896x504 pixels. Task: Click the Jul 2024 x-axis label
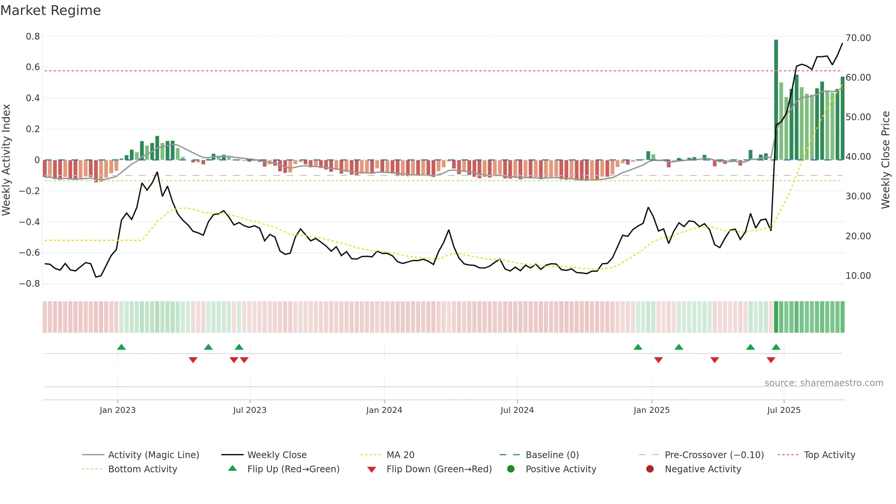pos(517,410)
